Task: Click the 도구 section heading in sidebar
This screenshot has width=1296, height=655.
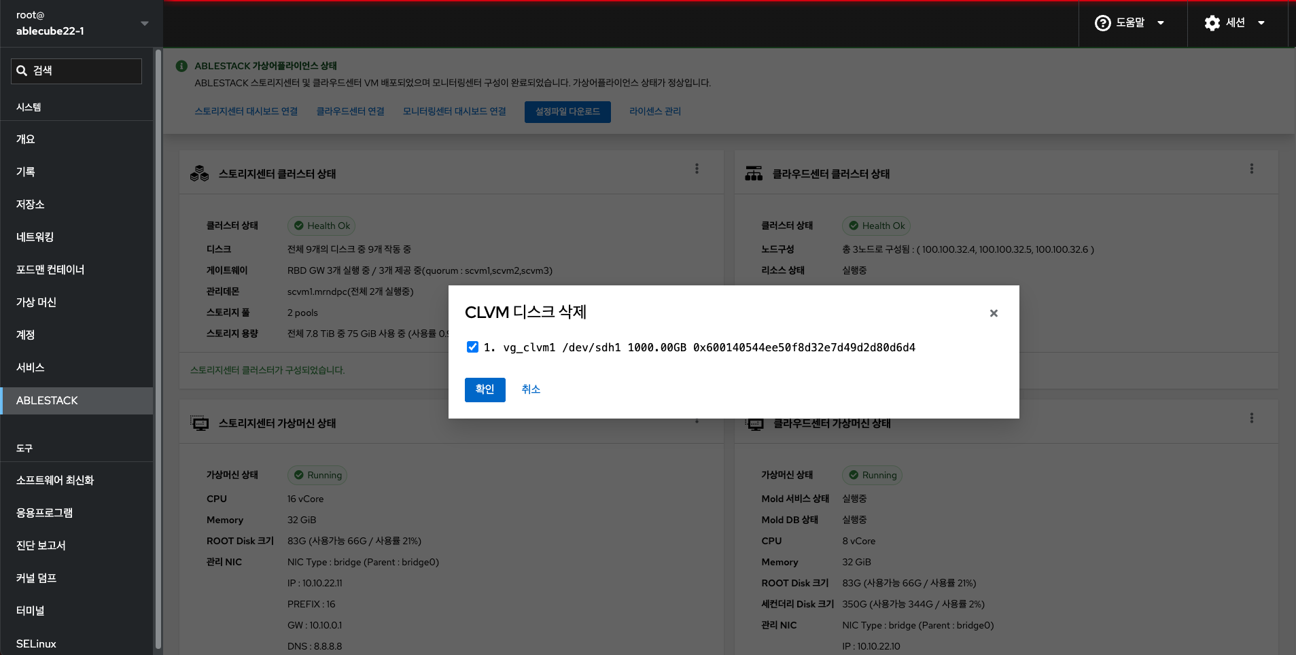Action: pyautogui.click(x=24, y=448)
